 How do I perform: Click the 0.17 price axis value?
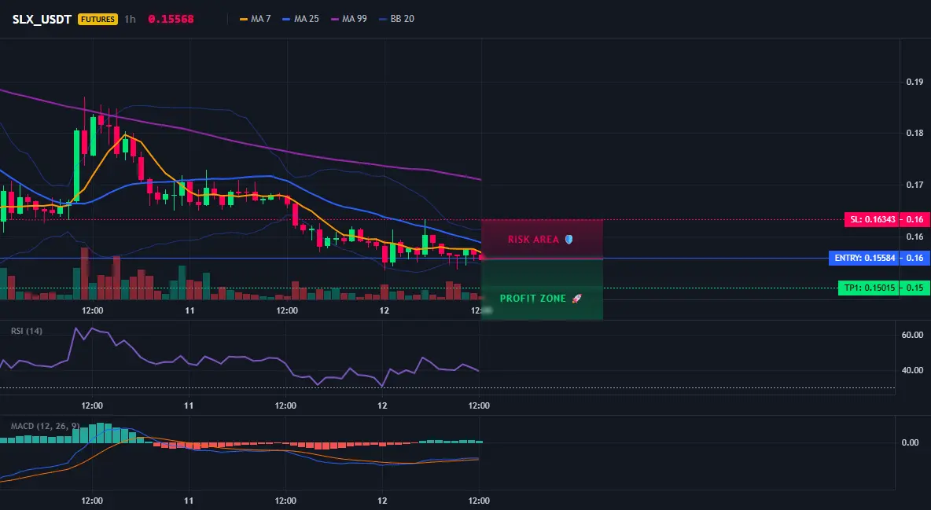click(x=914, y=185)
